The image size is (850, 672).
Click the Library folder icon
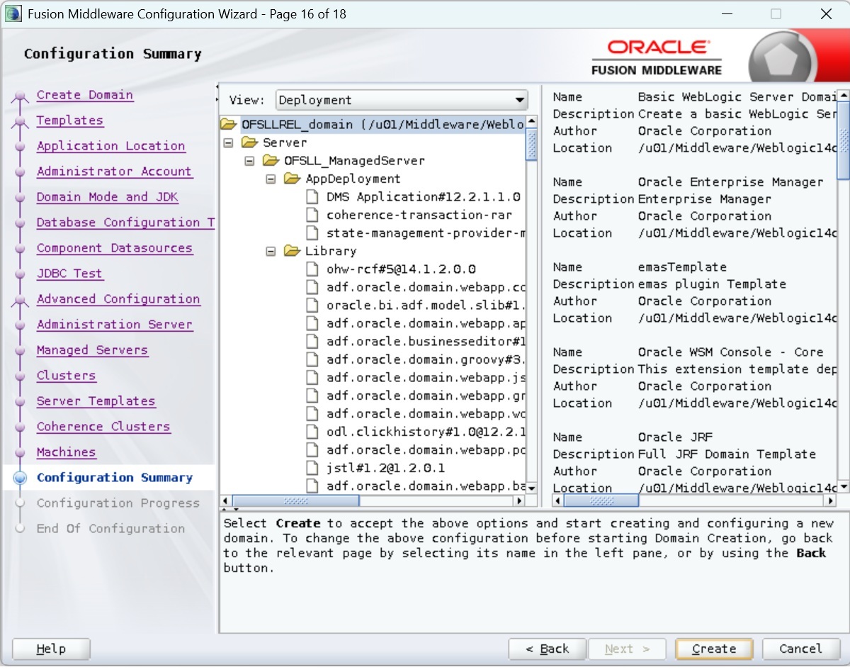point(293,251)
